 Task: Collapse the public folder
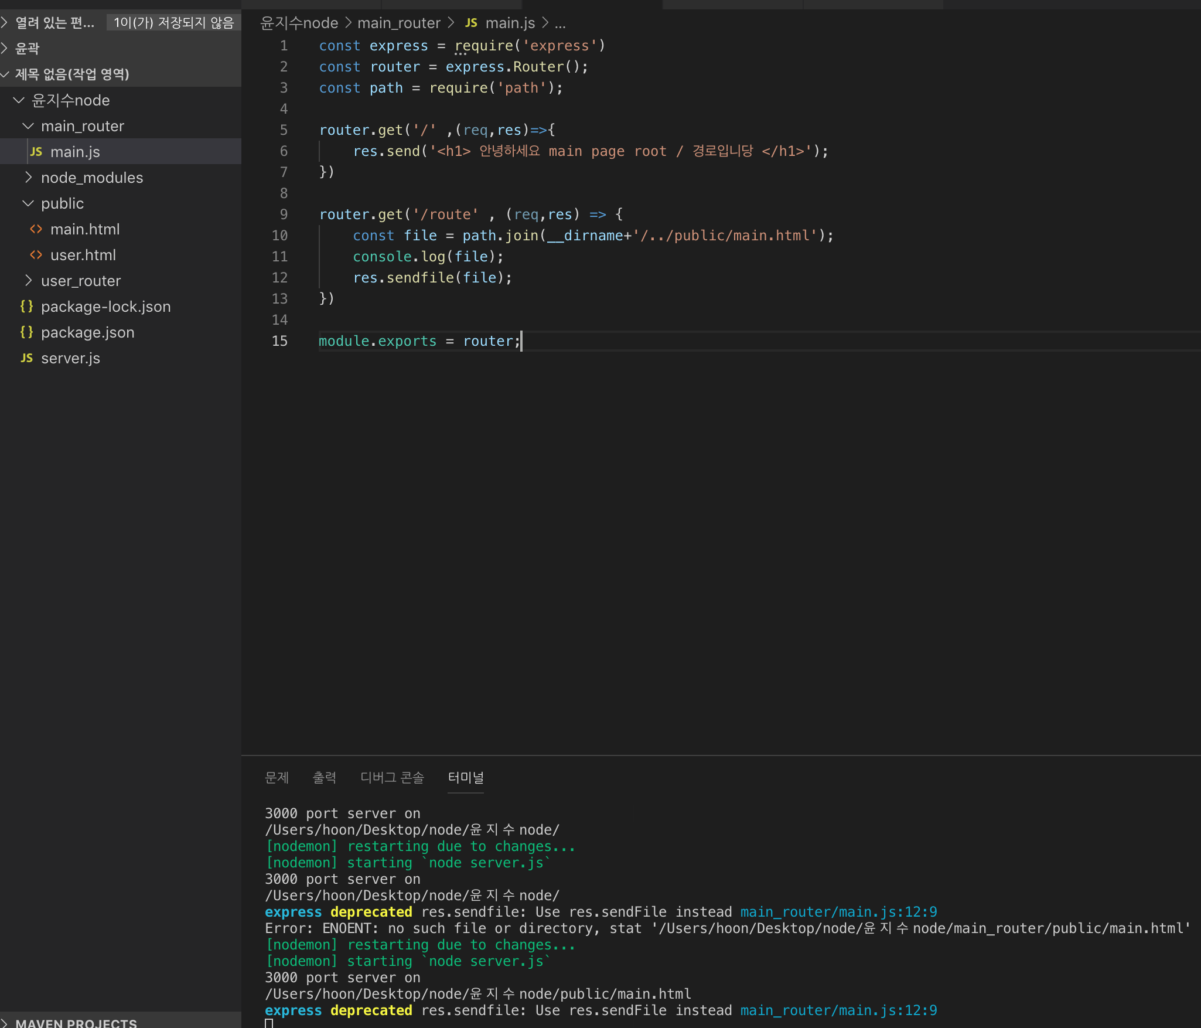(28, 203)
